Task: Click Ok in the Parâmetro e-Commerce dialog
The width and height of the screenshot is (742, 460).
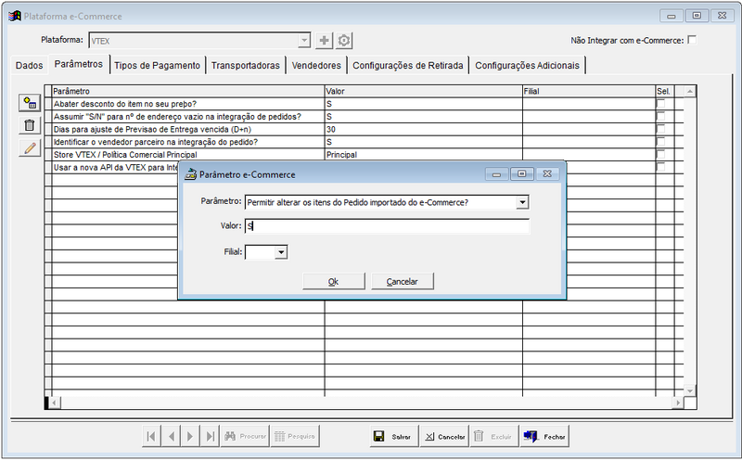Action: tap(334, 281)
